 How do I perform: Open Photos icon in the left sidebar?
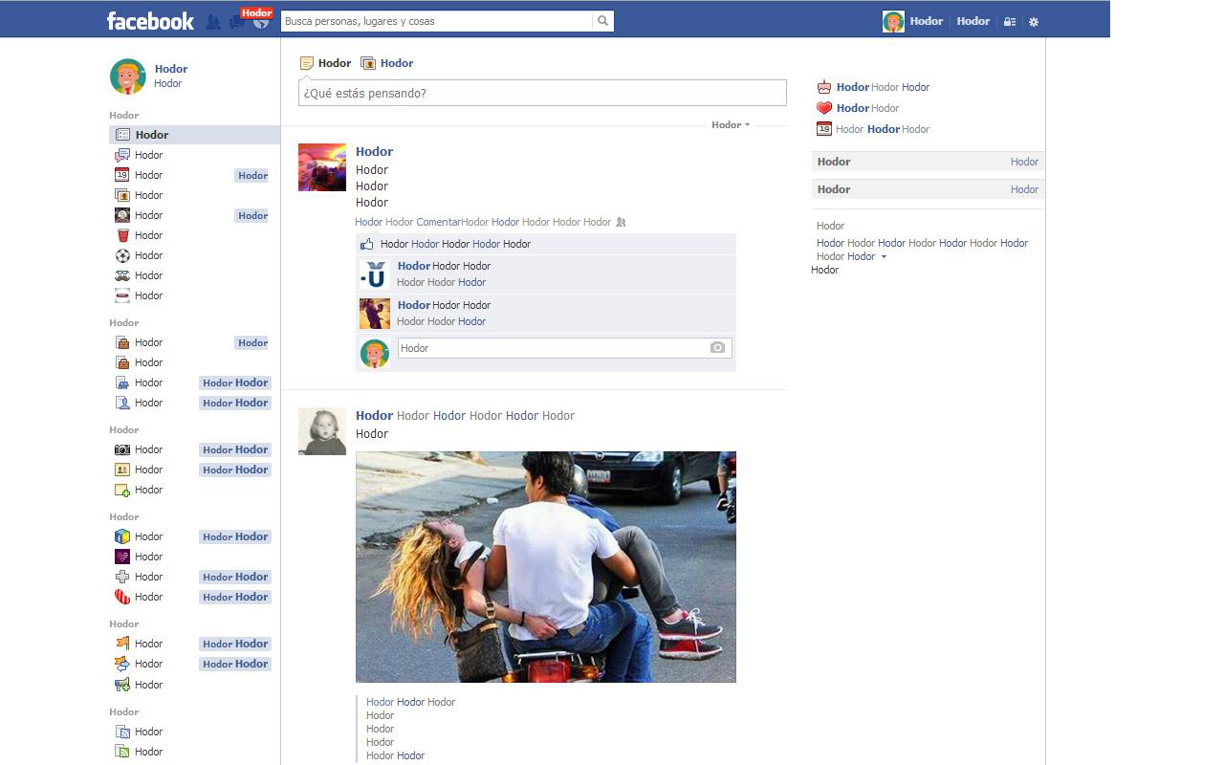(122, 195)
